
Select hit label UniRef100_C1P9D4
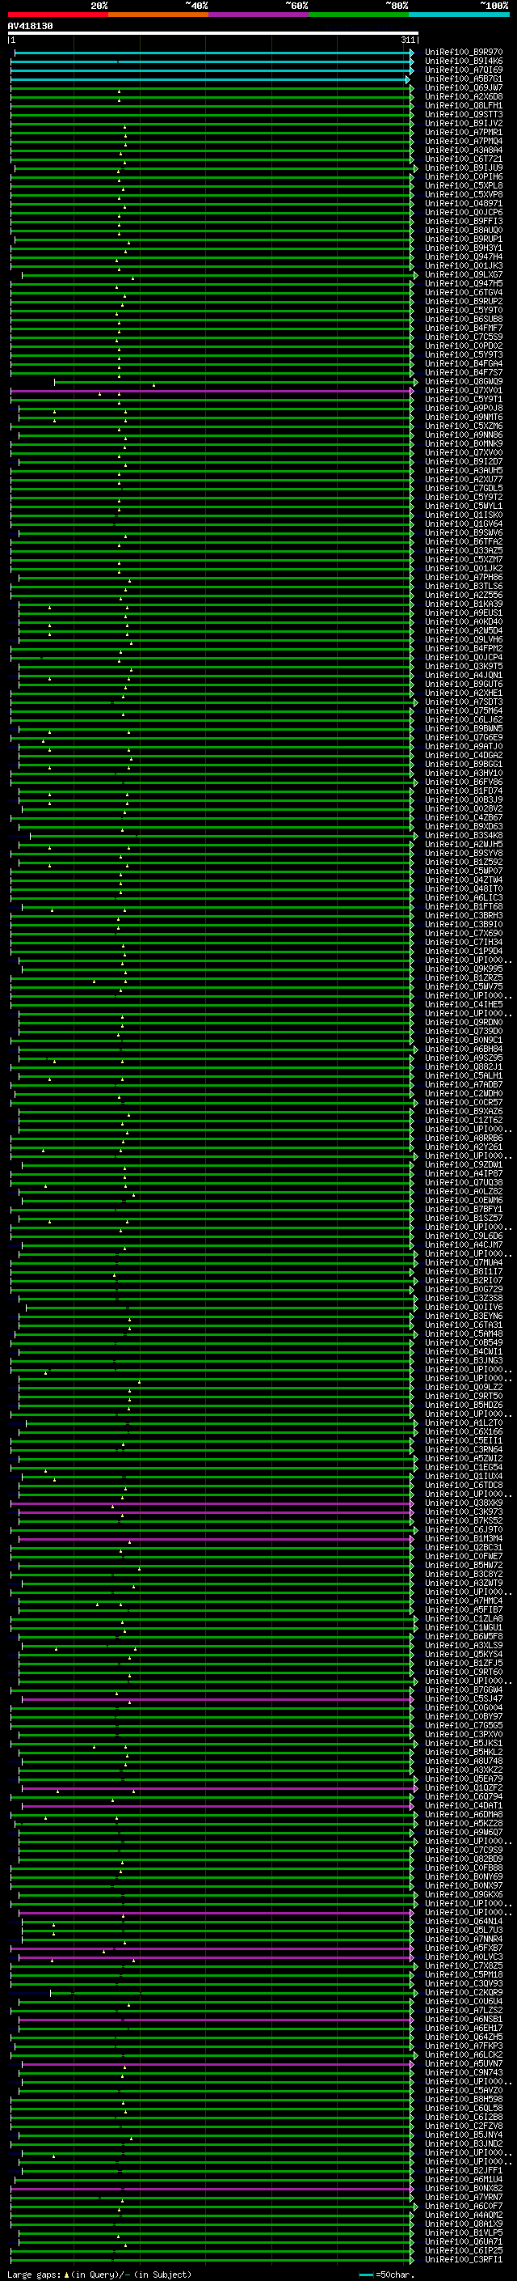[x=464, y=952]
